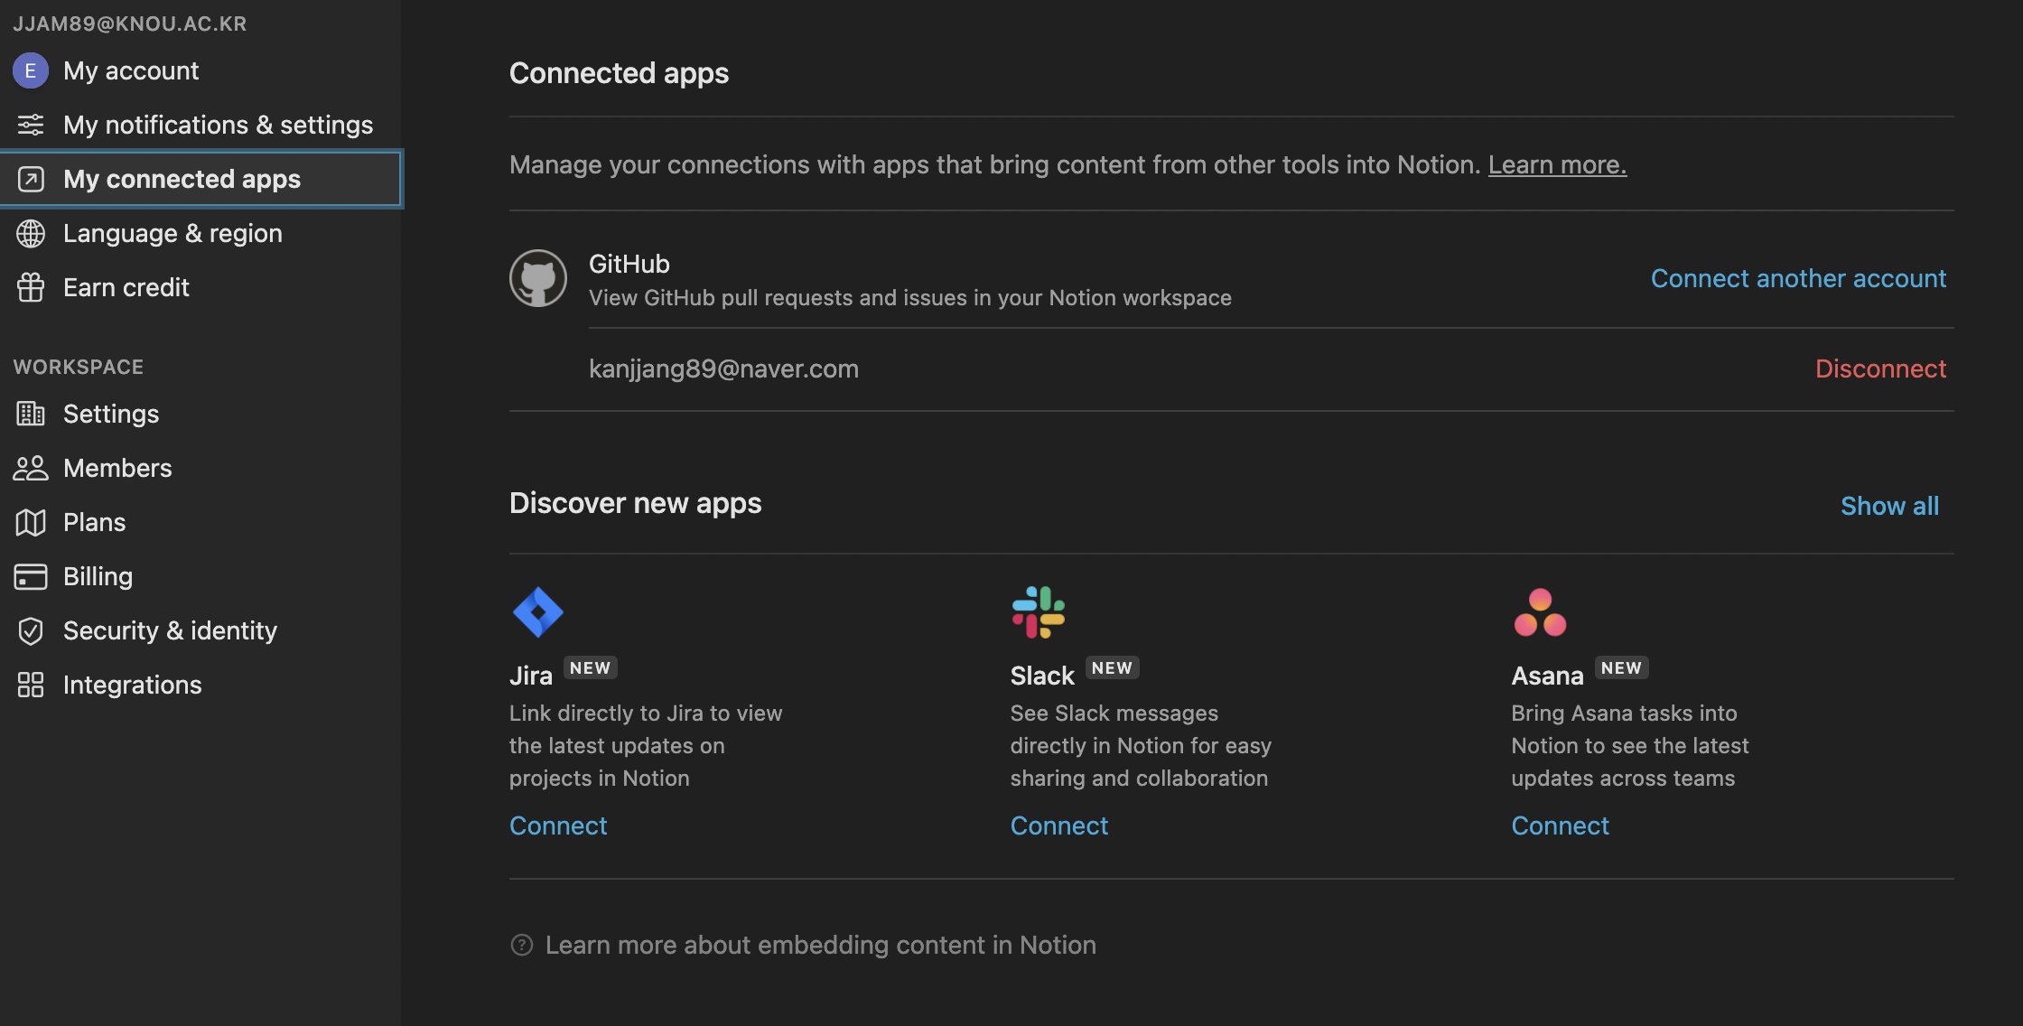The width and height of the screenshot is (2023, 1026).
Task: Open the workspace Settings section
Action: (x=111, y=414)
